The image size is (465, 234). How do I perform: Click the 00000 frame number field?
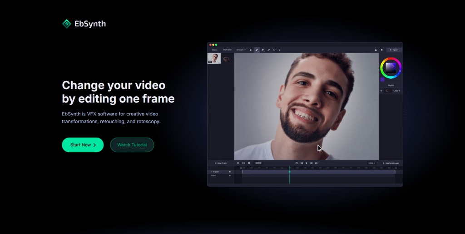[258, 163]
